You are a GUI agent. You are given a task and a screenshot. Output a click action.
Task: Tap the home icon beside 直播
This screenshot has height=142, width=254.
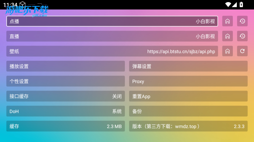point(227,36)
